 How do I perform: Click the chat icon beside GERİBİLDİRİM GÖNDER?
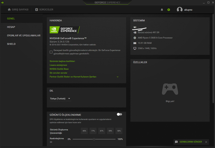point(176,142)
